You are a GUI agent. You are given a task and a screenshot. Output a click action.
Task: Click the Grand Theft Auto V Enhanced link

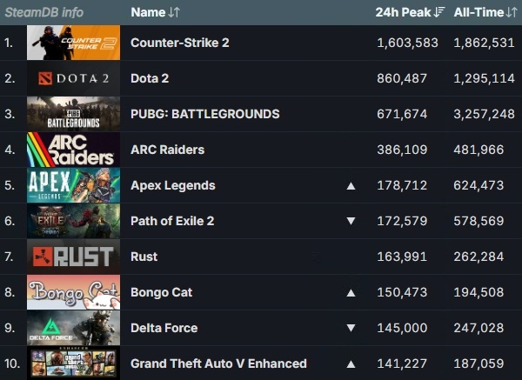[218, 363]
